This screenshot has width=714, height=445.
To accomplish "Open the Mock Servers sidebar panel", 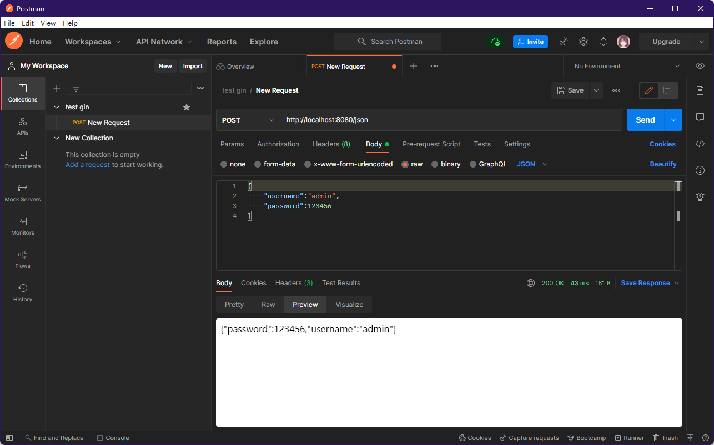I will pos(23,193).
